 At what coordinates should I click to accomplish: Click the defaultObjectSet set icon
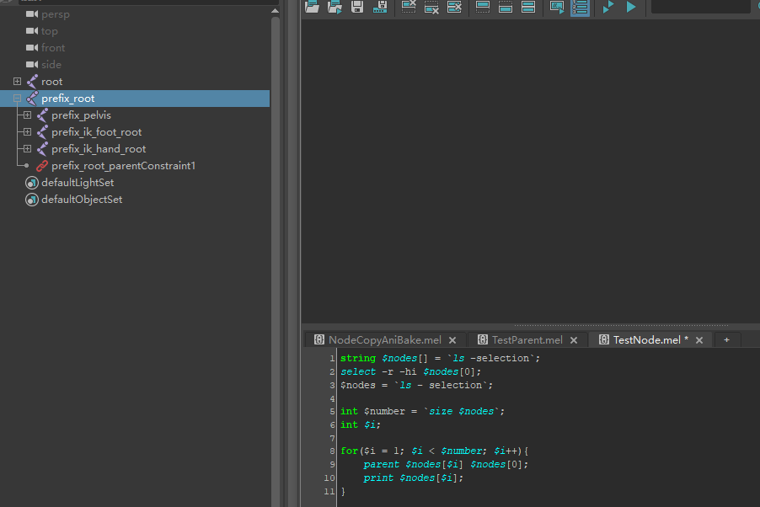32,200
